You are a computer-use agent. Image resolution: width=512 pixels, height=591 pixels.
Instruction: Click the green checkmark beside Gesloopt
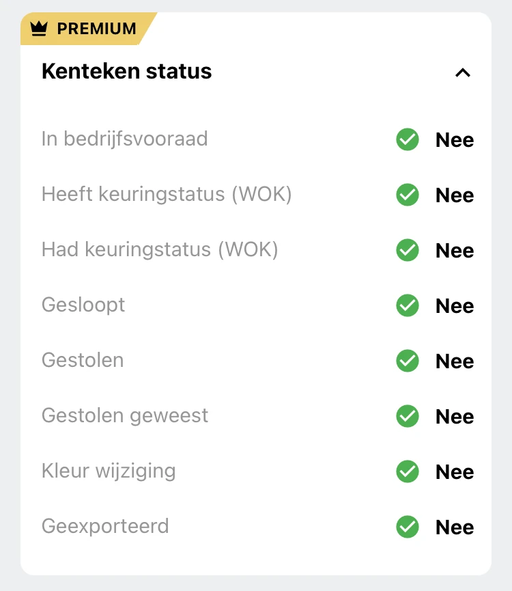tap(408, 306)
